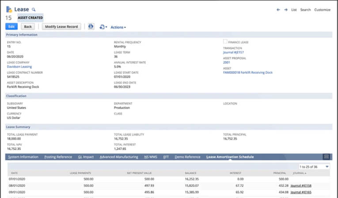
Task: Switch to the GL Impact tab
Action: [x=86, y=157]
